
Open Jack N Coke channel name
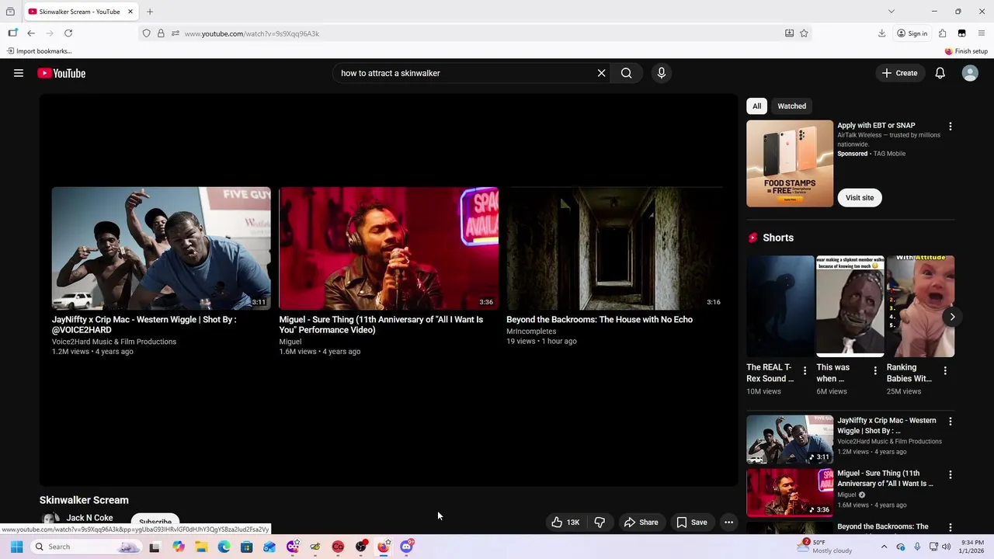click(x=89, y=518)
